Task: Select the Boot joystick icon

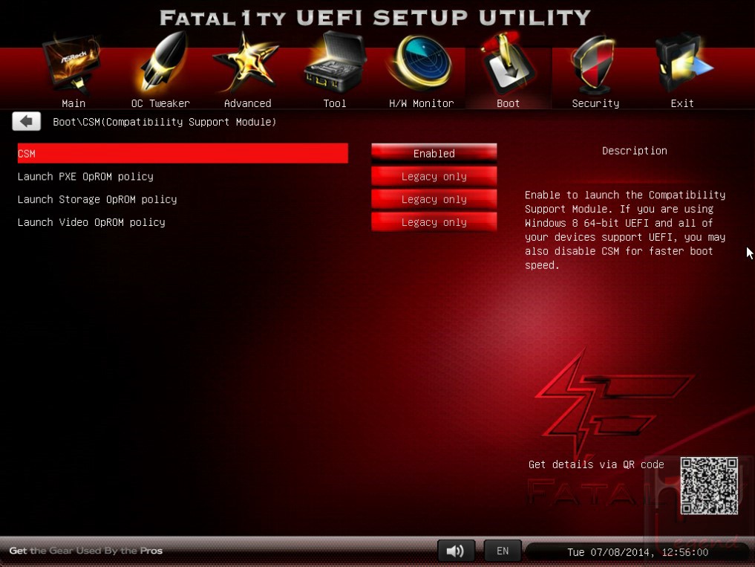Action: click(508, 62)
